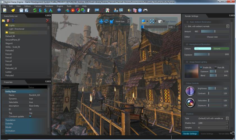Click the gamepad controller icon in the toolbar

(145, 10)
